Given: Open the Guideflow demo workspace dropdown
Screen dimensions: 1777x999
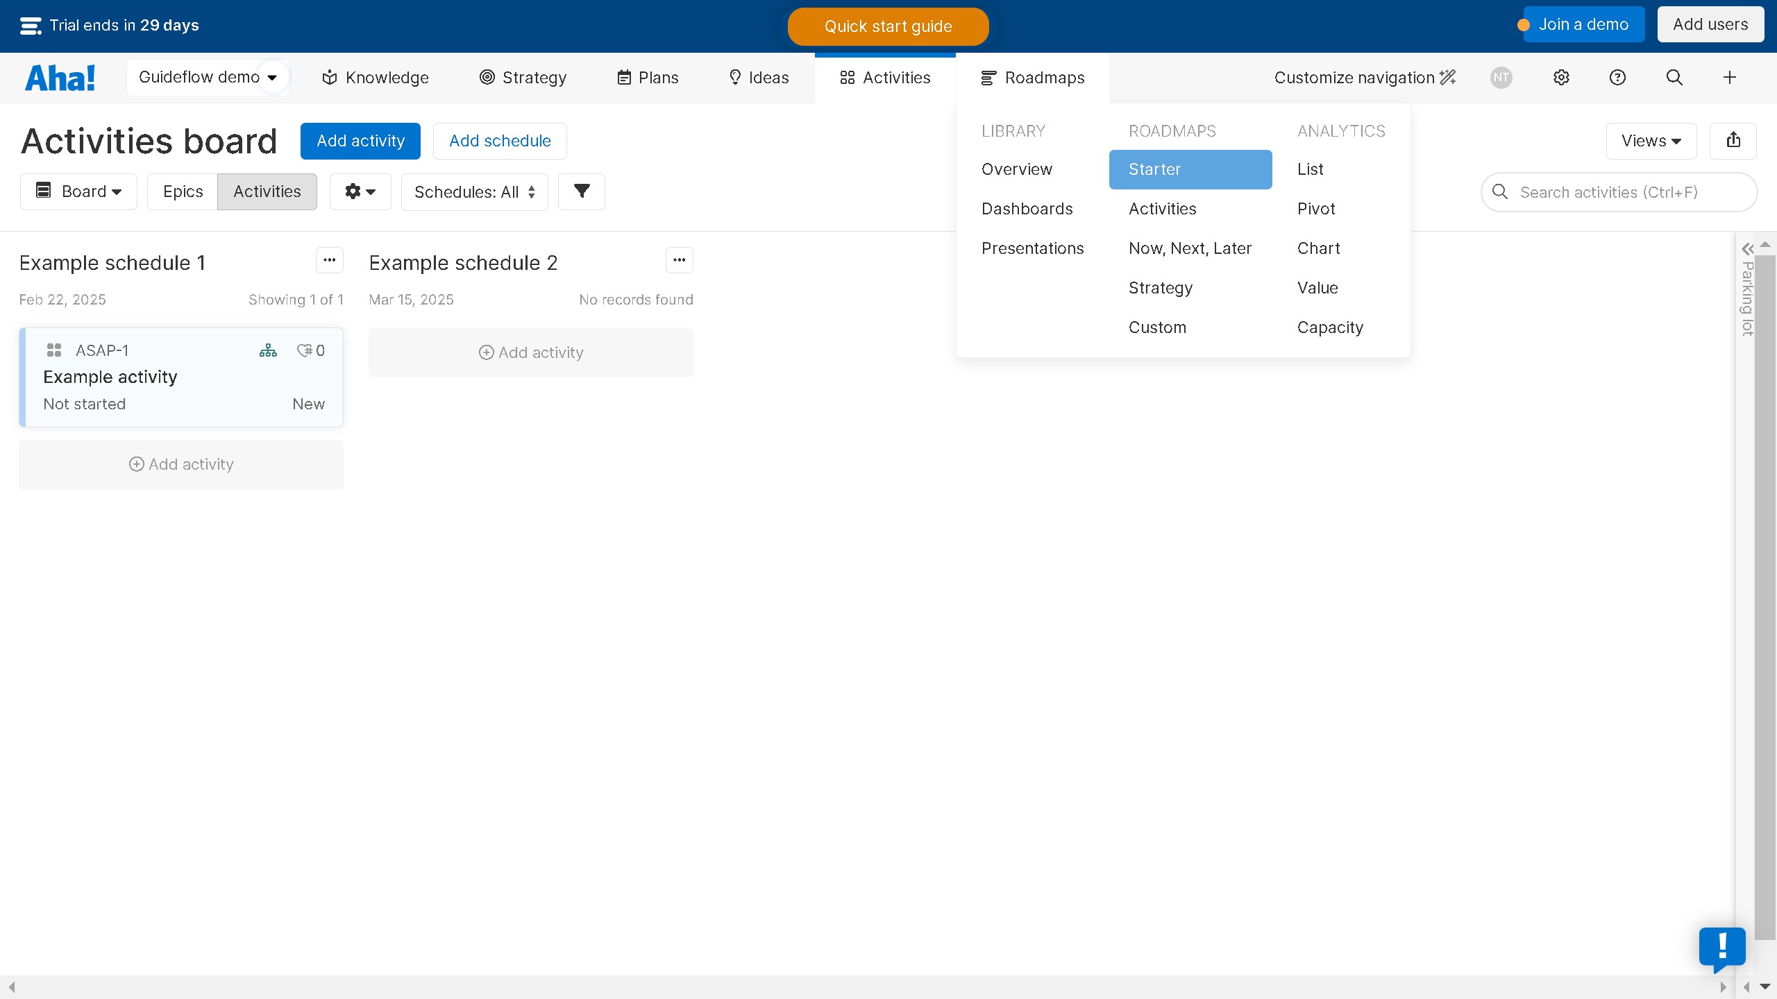Looking at the screenshot, I should click(208, 77).
